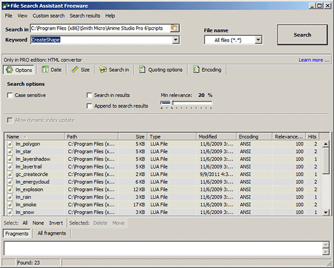Viewport: 334px width, 268px height.
Task: Switch to the Fragments tab
Action: pos(17,234)
